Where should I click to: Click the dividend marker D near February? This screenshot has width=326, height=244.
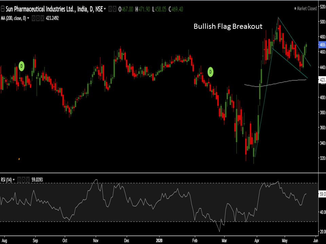pos(211,72)
